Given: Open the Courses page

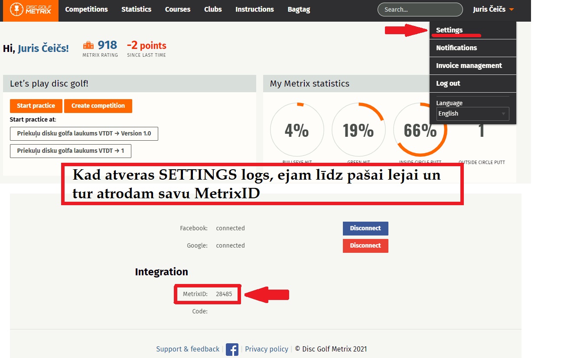Looking at the screenshot, I should pyautogui.click(x=177, y=10).
